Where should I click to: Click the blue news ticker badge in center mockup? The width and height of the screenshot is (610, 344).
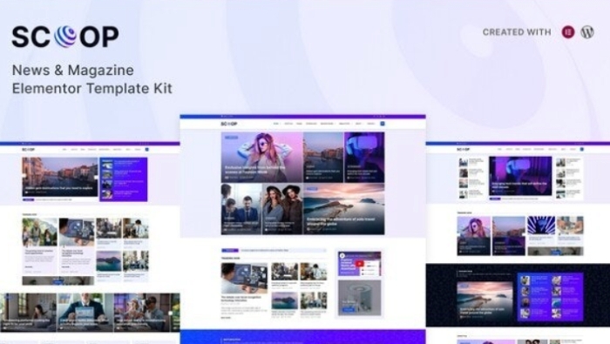[230, 250]
